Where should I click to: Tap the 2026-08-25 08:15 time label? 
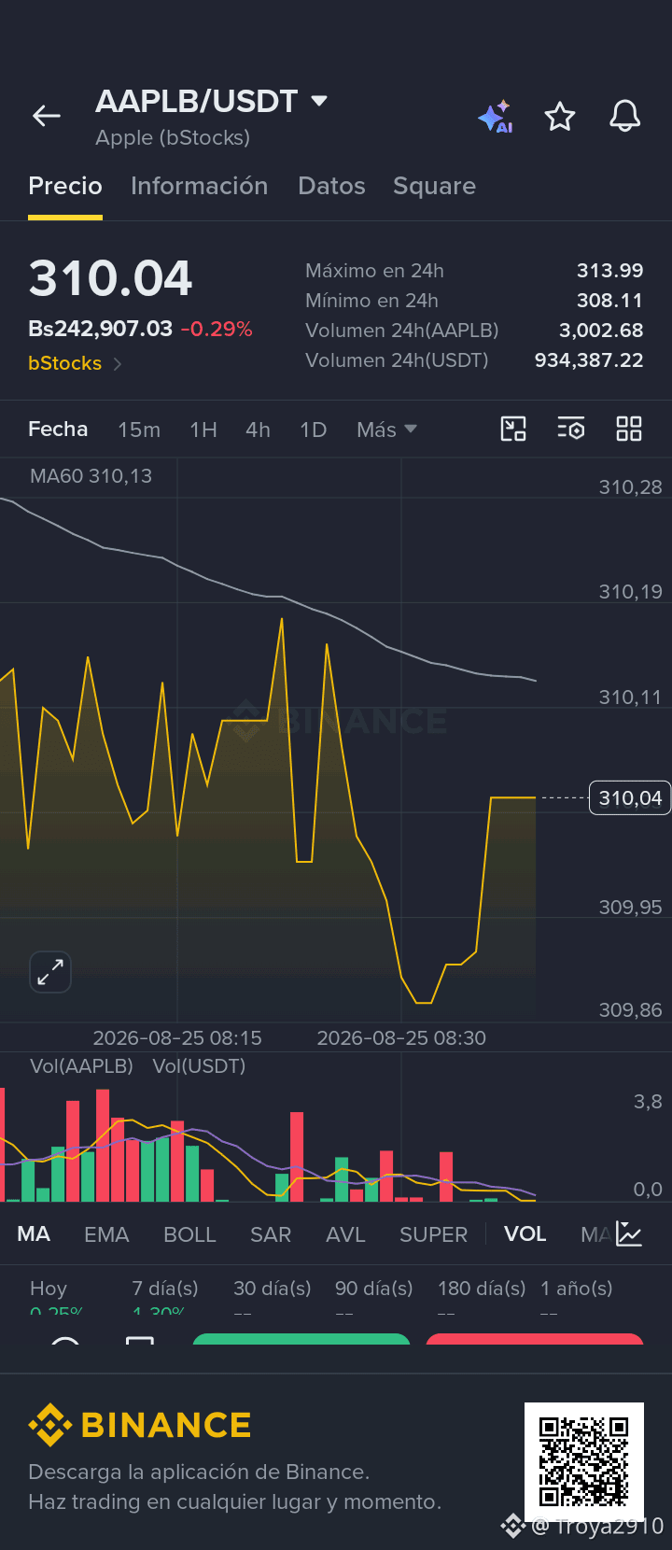pyautogui.click(x=177, y=1037)
